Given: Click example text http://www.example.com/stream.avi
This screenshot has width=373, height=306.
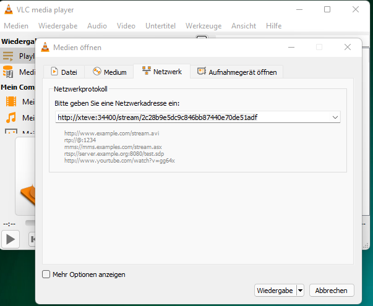Looking at the screenshot, I should tap(112, 133).
